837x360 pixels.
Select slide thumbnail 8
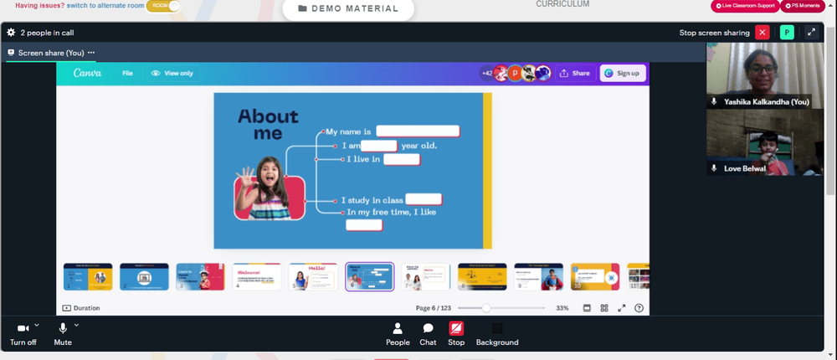tap(482, 276)
